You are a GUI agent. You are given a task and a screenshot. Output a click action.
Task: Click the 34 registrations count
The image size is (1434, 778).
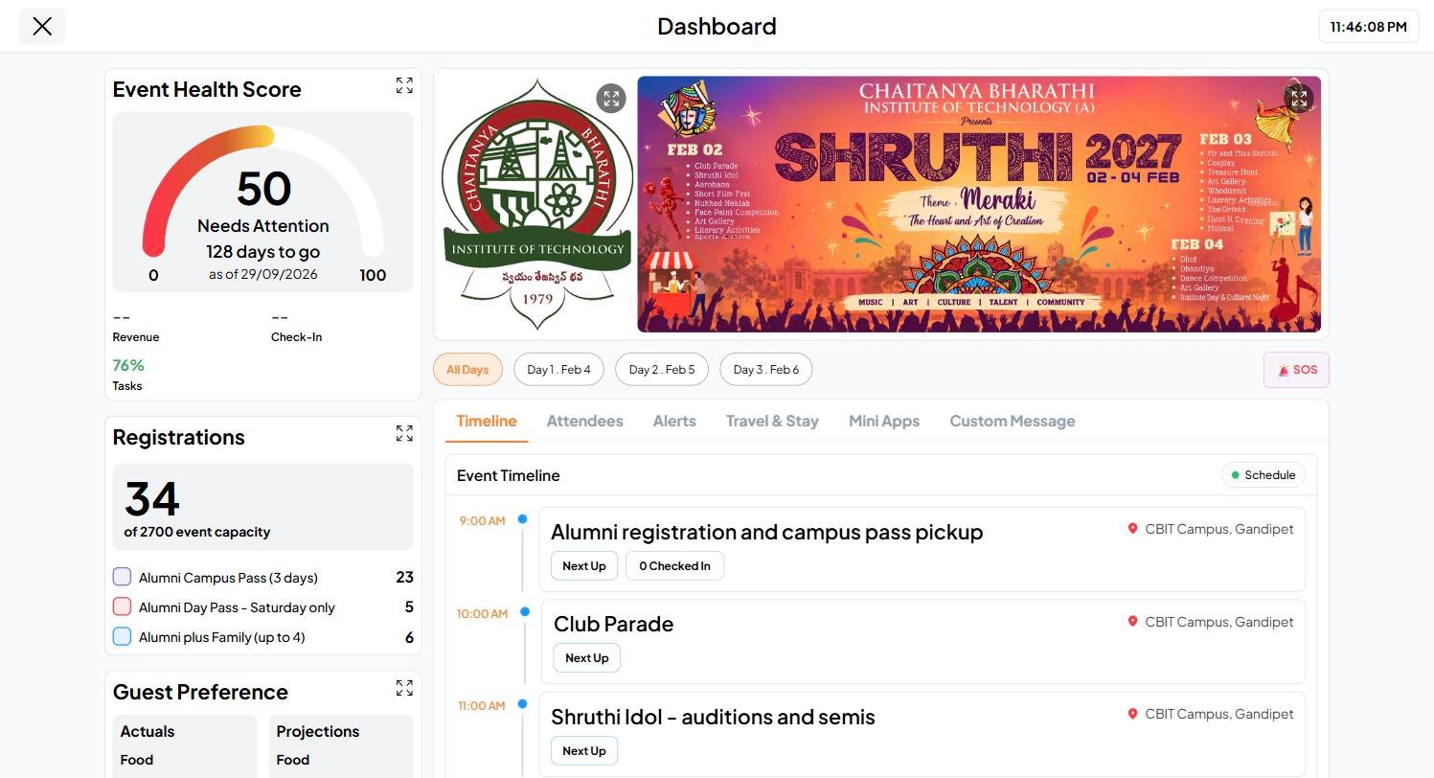tap(152, 499)
